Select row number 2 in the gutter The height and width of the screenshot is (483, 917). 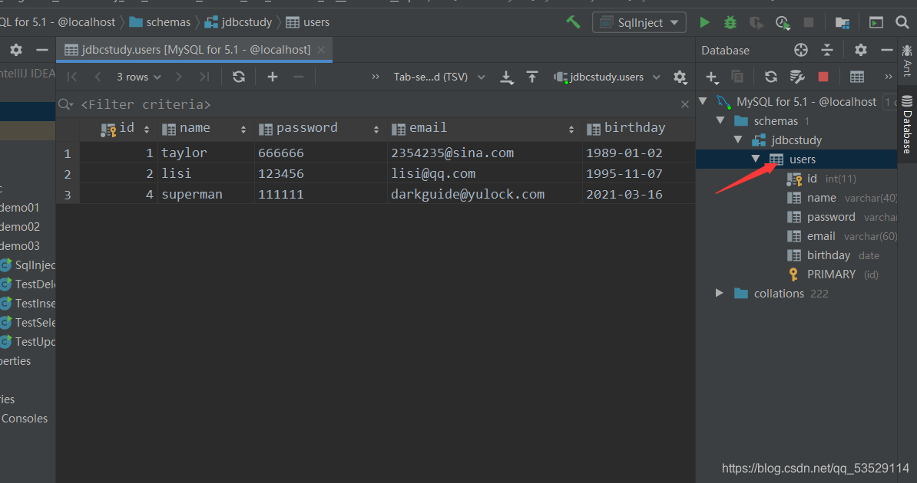[x=68, y=174]
